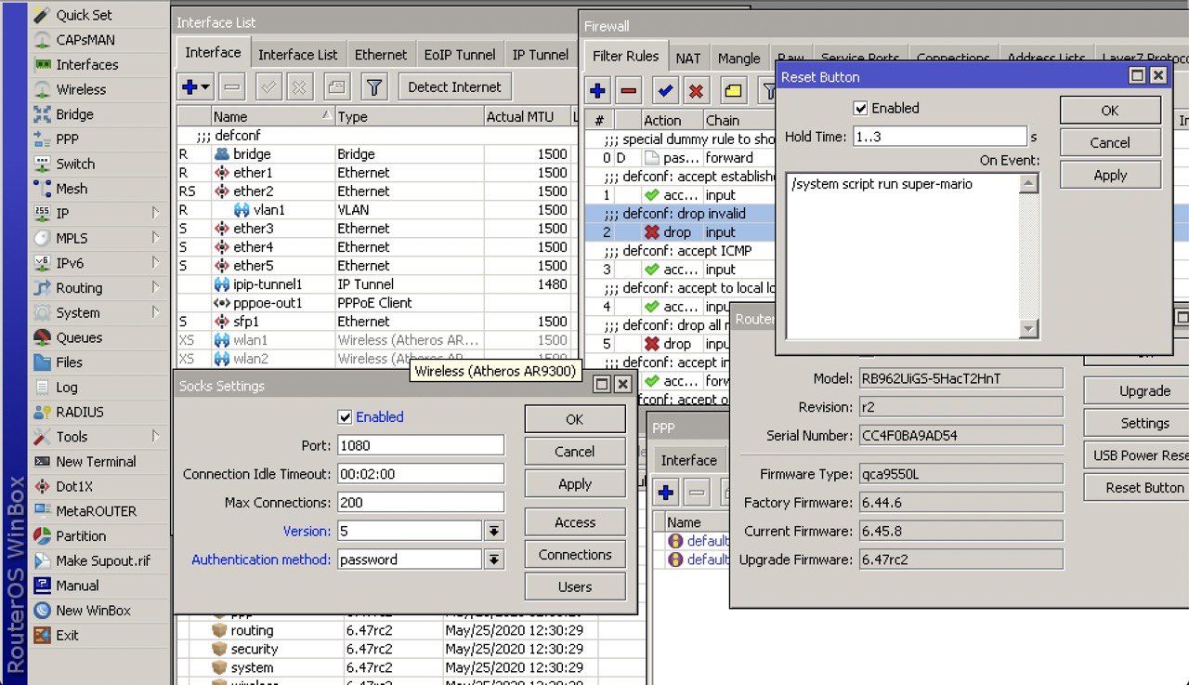Open Version dropdown in Socks Settings
This screenshot has height=685, width=1189.
coord(494,532)
